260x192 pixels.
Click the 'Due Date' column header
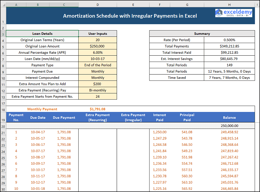pos(38,117)
